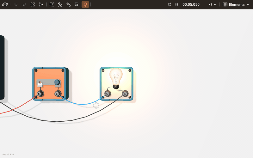Activate the area selection tool
The image size is (253, 158).
click(77, 4)
